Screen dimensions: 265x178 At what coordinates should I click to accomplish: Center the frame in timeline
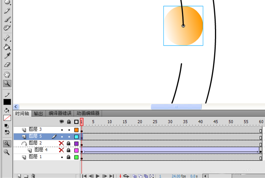tap(120, 176)
